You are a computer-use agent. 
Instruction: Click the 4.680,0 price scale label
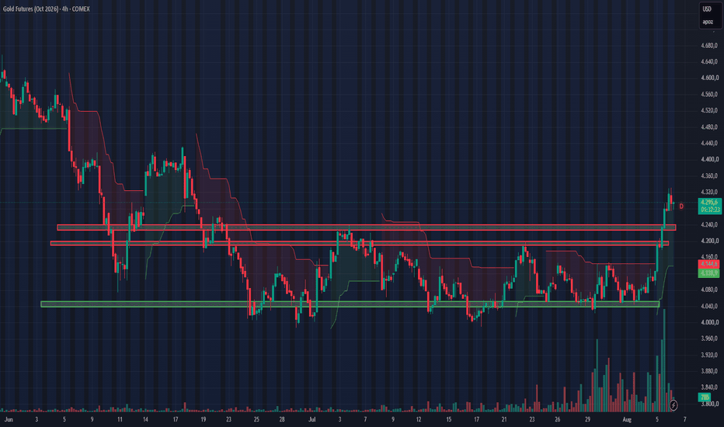pos(709,45)
